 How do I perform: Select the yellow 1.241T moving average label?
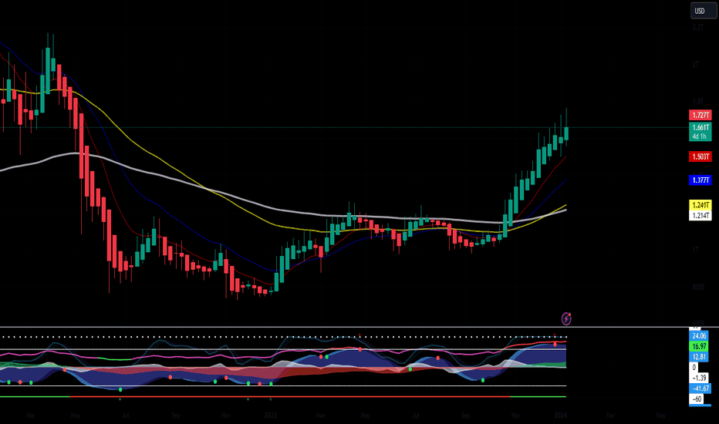(700, 205)
